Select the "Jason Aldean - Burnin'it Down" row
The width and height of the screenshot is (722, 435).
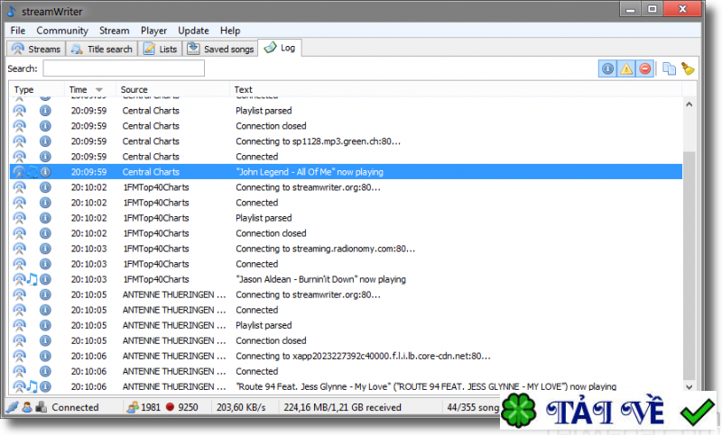tap(346, 279)
